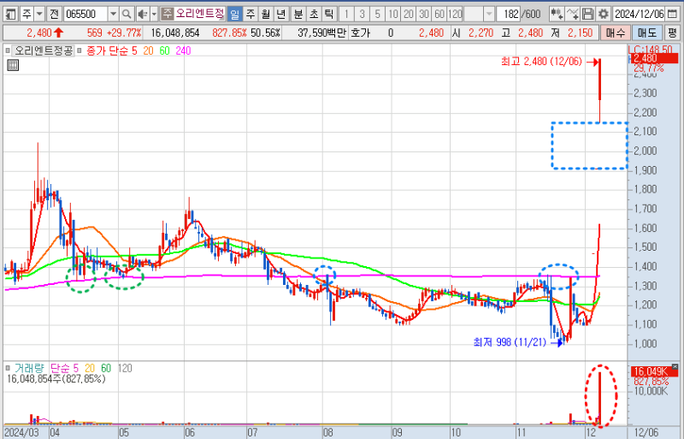Click the volume figure 16,048,854 in header
The image size is (684, 439).
click(x=175, y=33)
